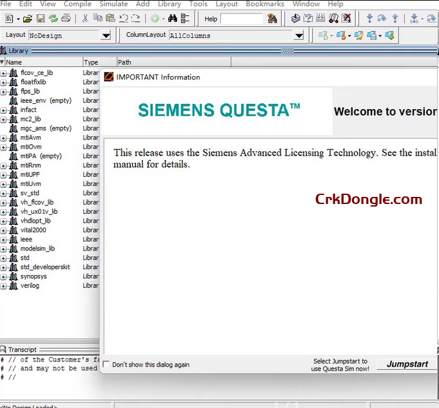Image resolution: width=439 pixels, height=408 pixels.
Task: Open the Layout NoDesign dropdown
Action: click(x=106, y=36)
